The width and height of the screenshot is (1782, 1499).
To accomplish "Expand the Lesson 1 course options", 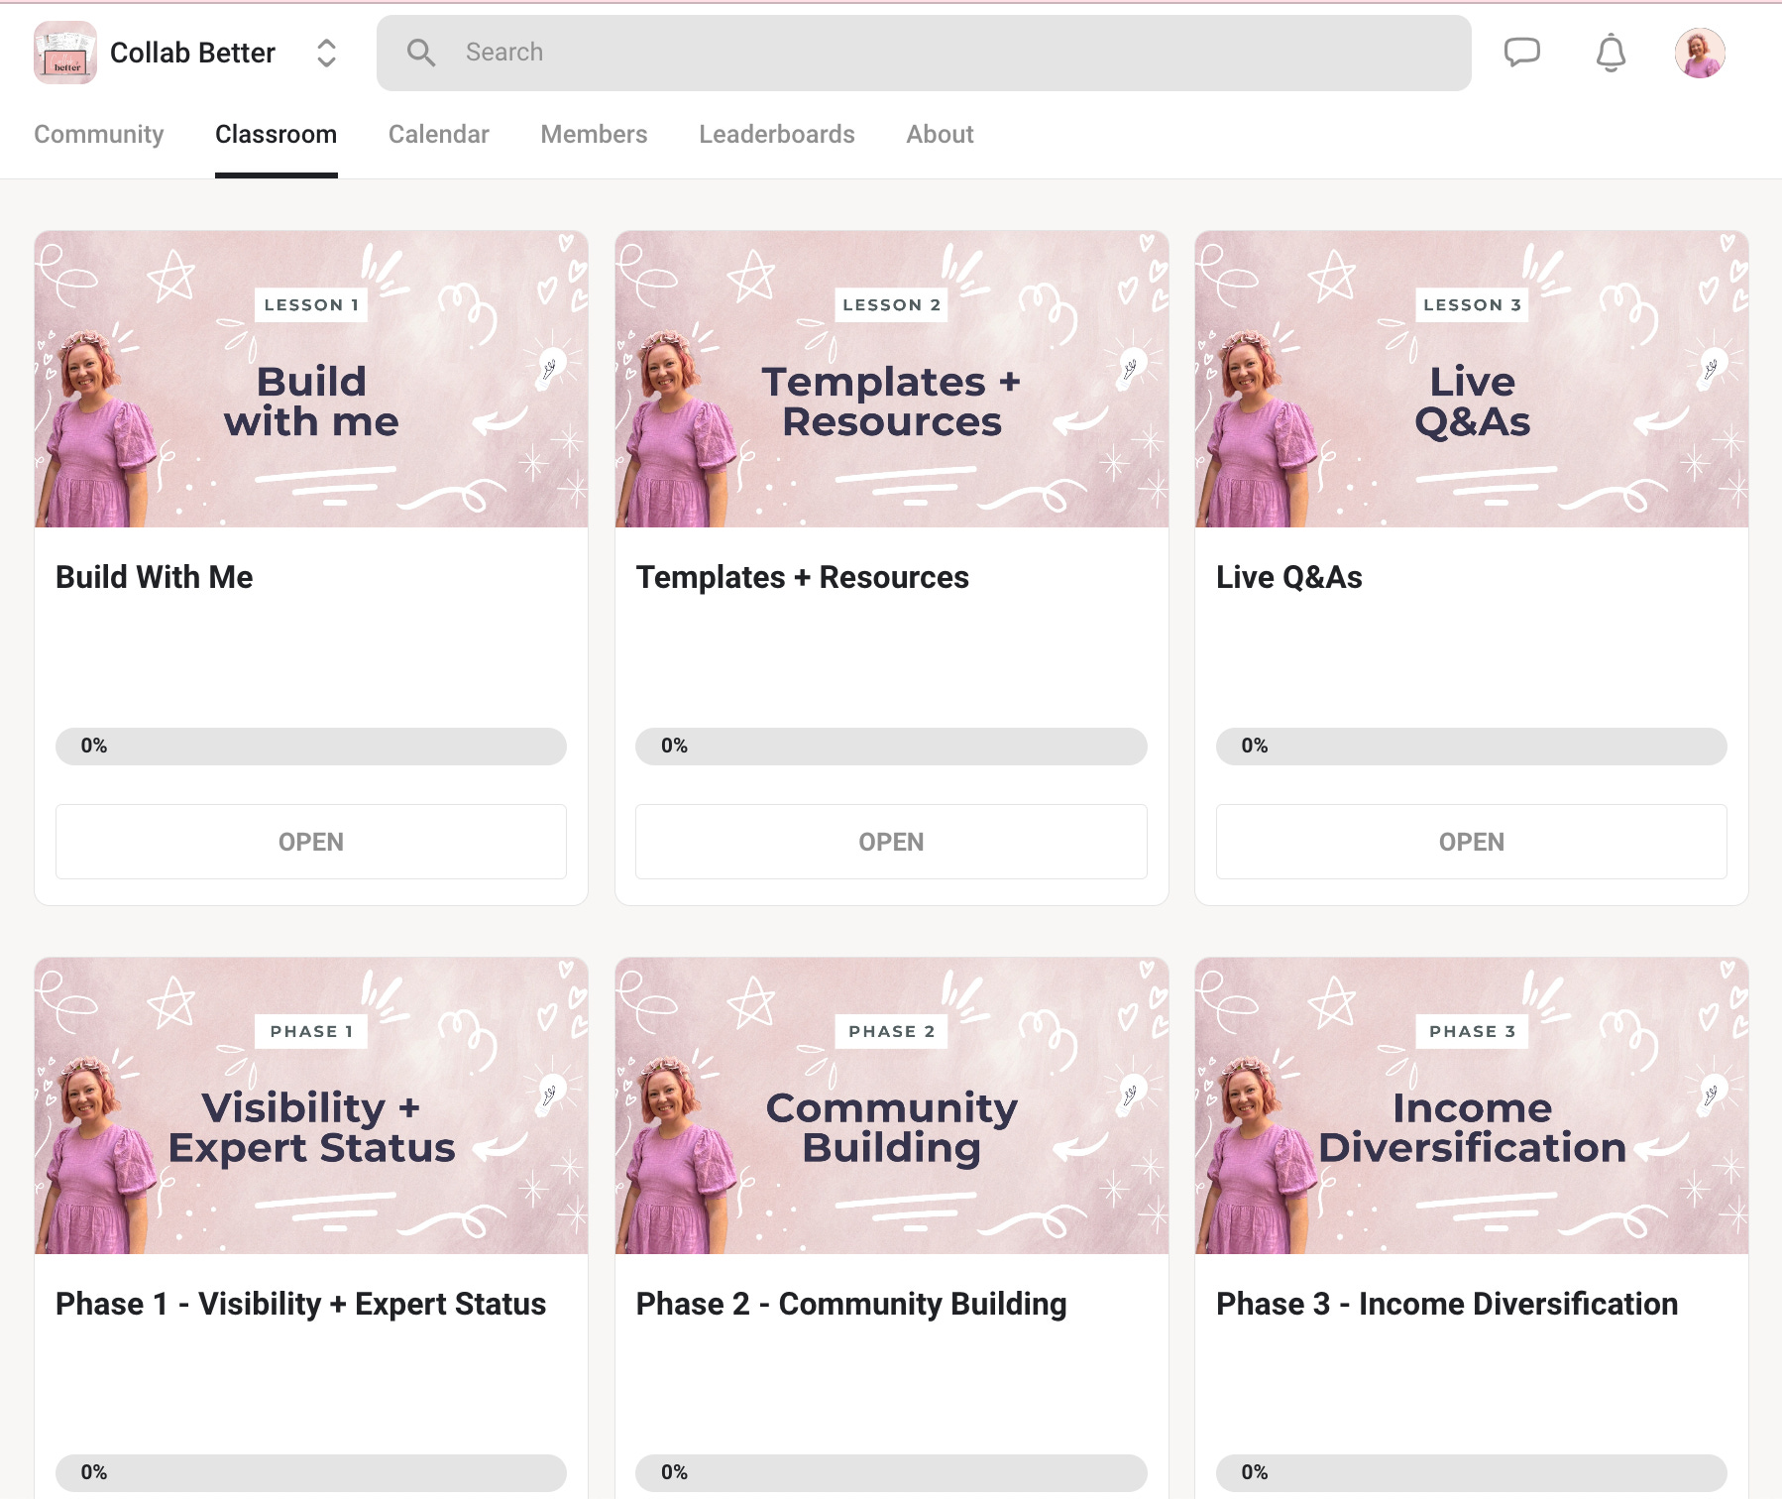I will click(x=311, y=380).
